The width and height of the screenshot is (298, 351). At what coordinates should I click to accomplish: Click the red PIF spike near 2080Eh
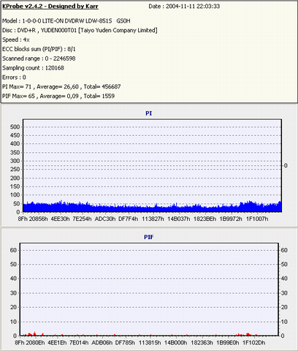35,333
